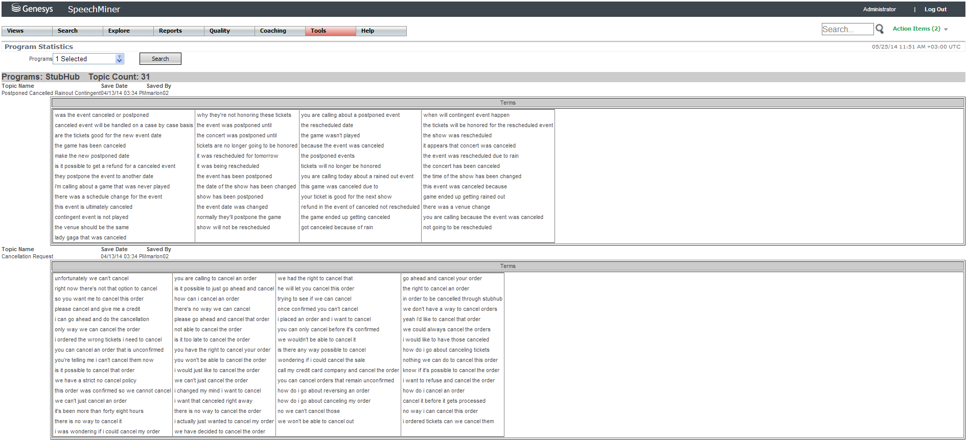Open the Quality menu

220,31
